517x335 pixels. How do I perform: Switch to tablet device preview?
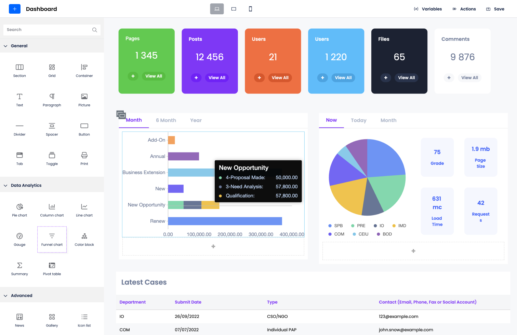click(x=234, y=9)
